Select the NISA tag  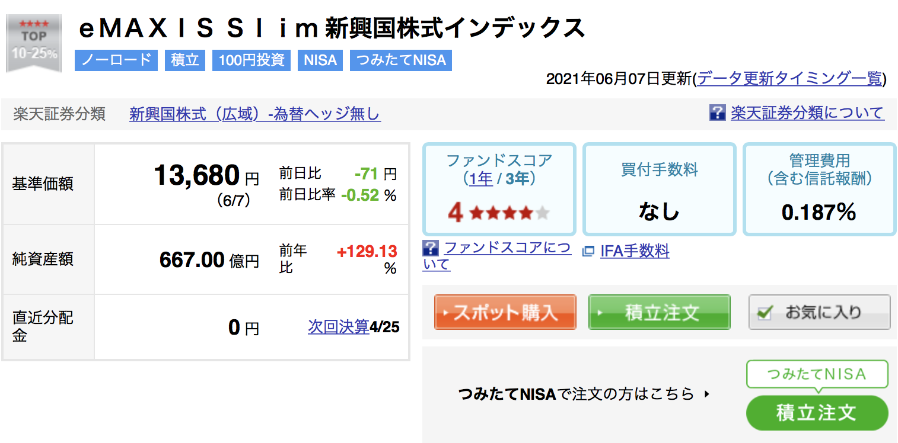click(x=320, y=60)
